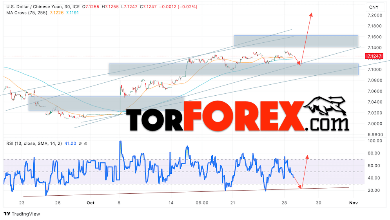Click the 06:00 label on time axis
Screen dimensions: 390x220
pyautogui.click(x=202, y=203)
